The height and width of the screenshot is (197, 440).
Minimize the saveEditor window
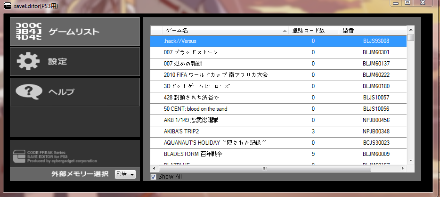[x=396, y=3]
